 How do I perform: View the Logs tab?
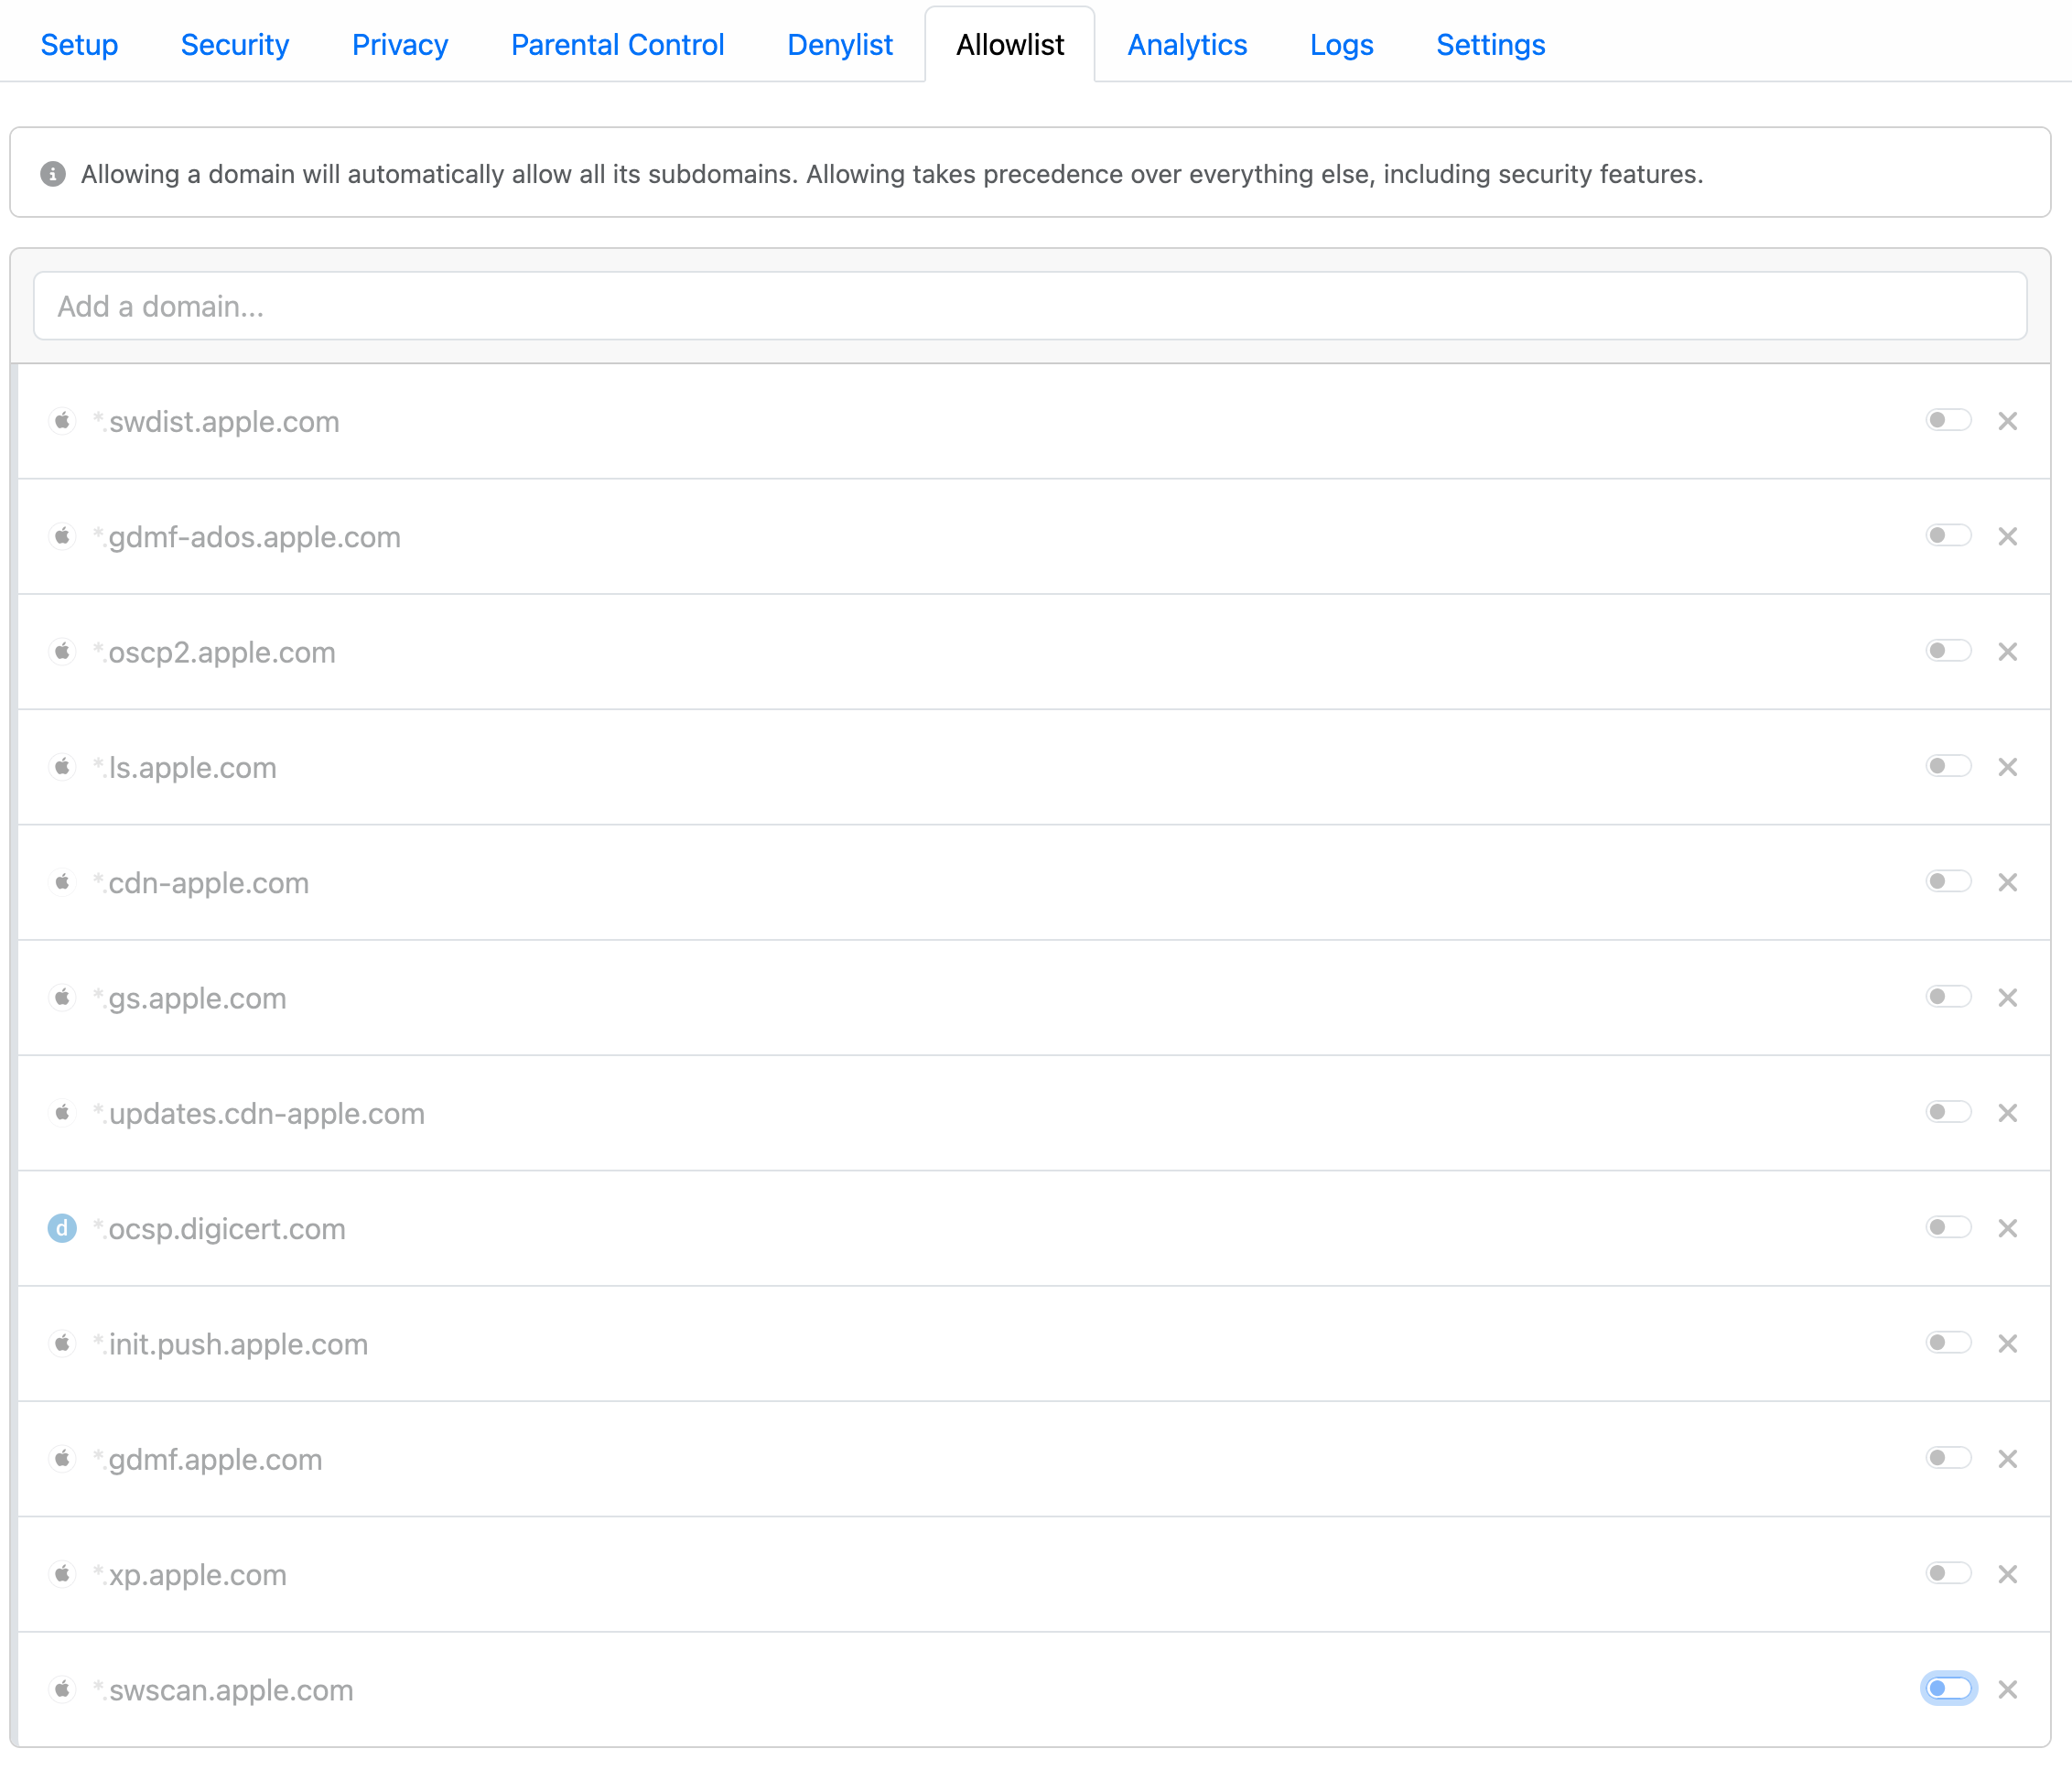(1342, 45)
